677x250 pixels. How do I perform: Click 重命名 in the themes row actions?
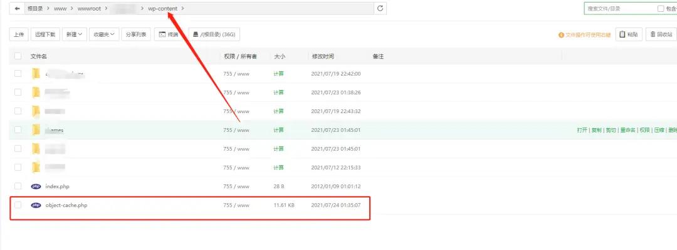(x=627, y=130)
